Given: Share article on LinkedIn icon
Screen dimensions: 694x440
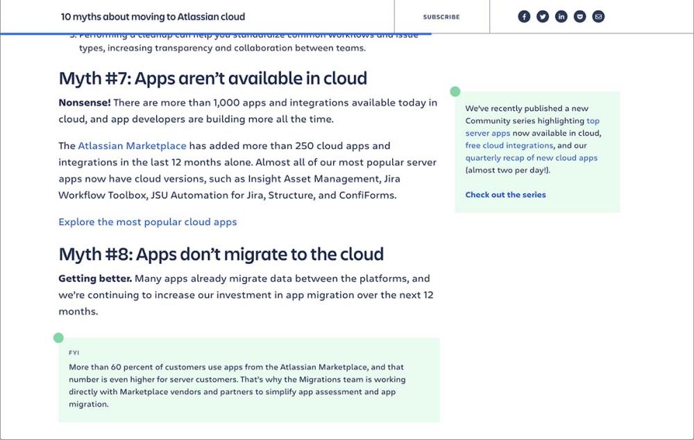Looking at the screenshot, I should tap(561, 17).
